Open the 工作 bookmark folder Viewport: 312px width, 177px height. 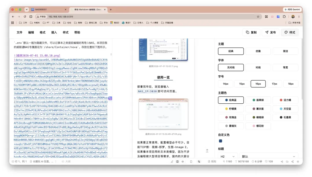[x=23, y=23]
